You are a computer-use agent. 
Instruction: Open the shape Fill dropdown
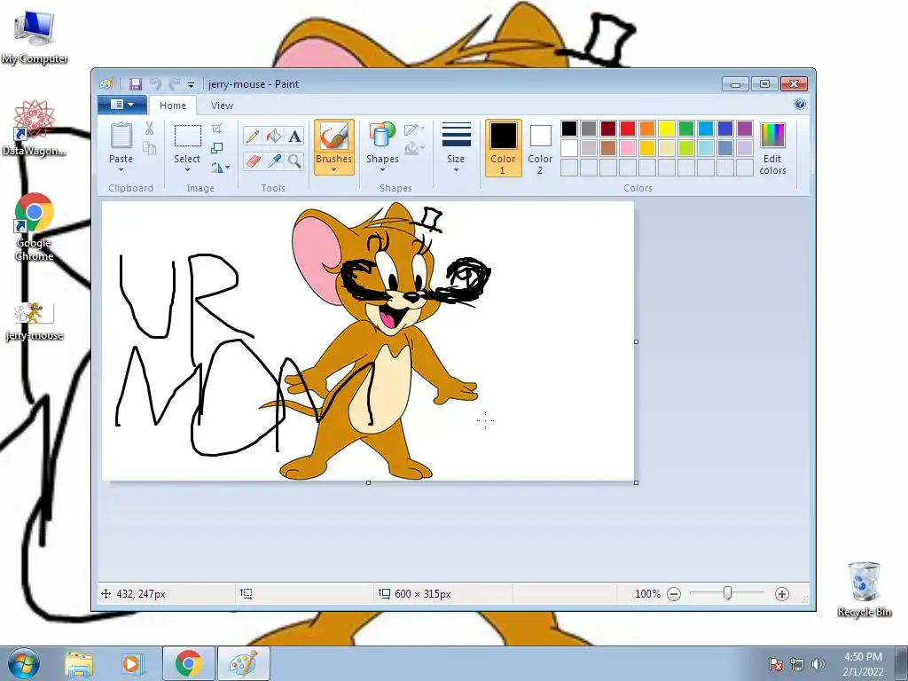click(x=414, y=148)
